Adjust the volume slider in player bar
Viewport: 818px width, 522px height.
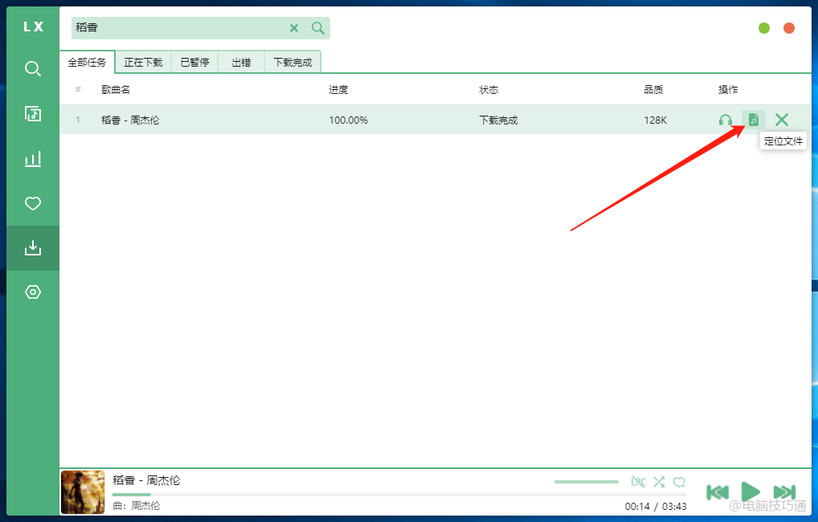(x=586, y=482)
